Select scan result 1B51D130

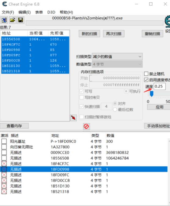pos(35,66)
